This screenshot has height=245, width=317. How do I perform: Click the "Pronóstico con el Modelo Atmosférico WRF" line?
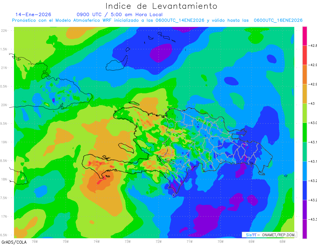(x=157, y=20)
